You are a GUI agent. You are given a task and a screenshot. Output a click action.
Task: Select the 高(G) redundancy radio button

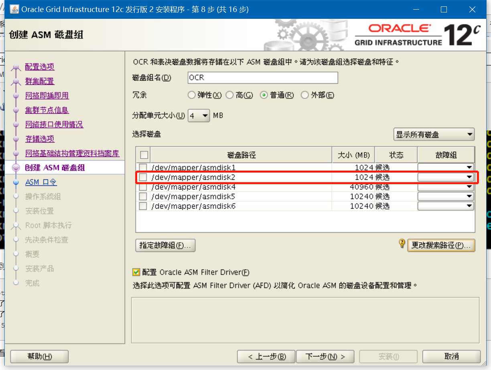[x=229, y=95]
